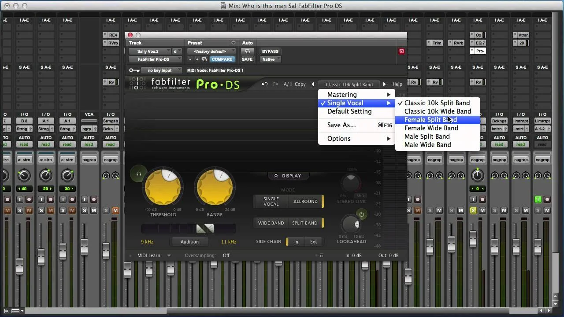Open the Mastering preset submenu
The image size is (564, 317).
tap(342, 94)
